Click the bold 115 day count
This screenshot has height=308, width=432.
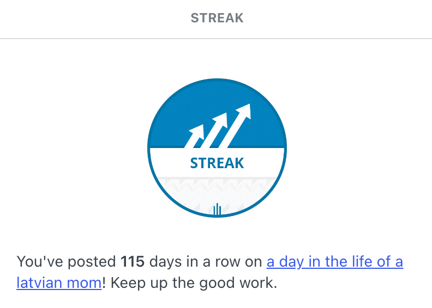pyautogui.click(x=133, y=262)
